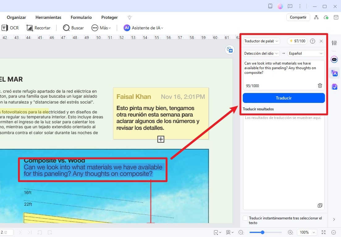
Task: Click the Compartir button
Action: pos(298,17)
